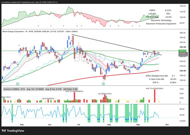This screenshot has height=135, width=190.
Task: Click the TradingView logo at the bottom
Action: click(x=13, y=131)
